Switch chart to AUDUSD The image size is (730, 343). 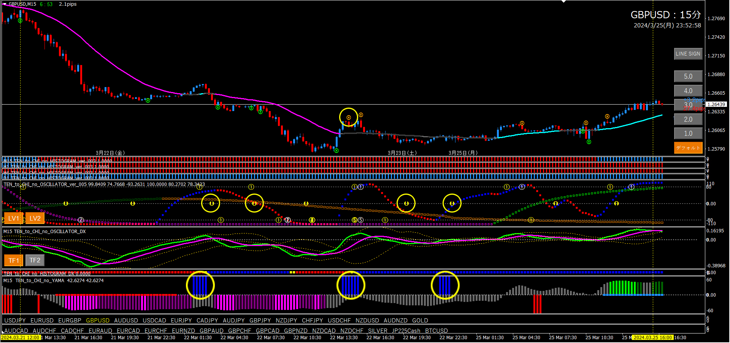126,321
